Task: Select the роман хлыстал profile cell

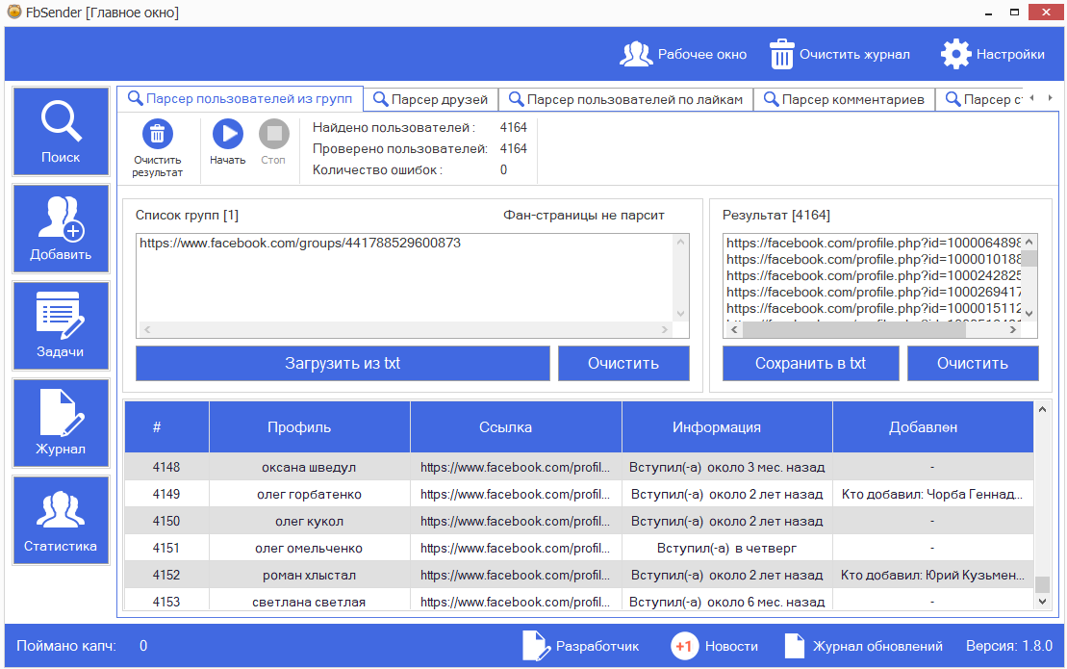Action: (310, 575)
